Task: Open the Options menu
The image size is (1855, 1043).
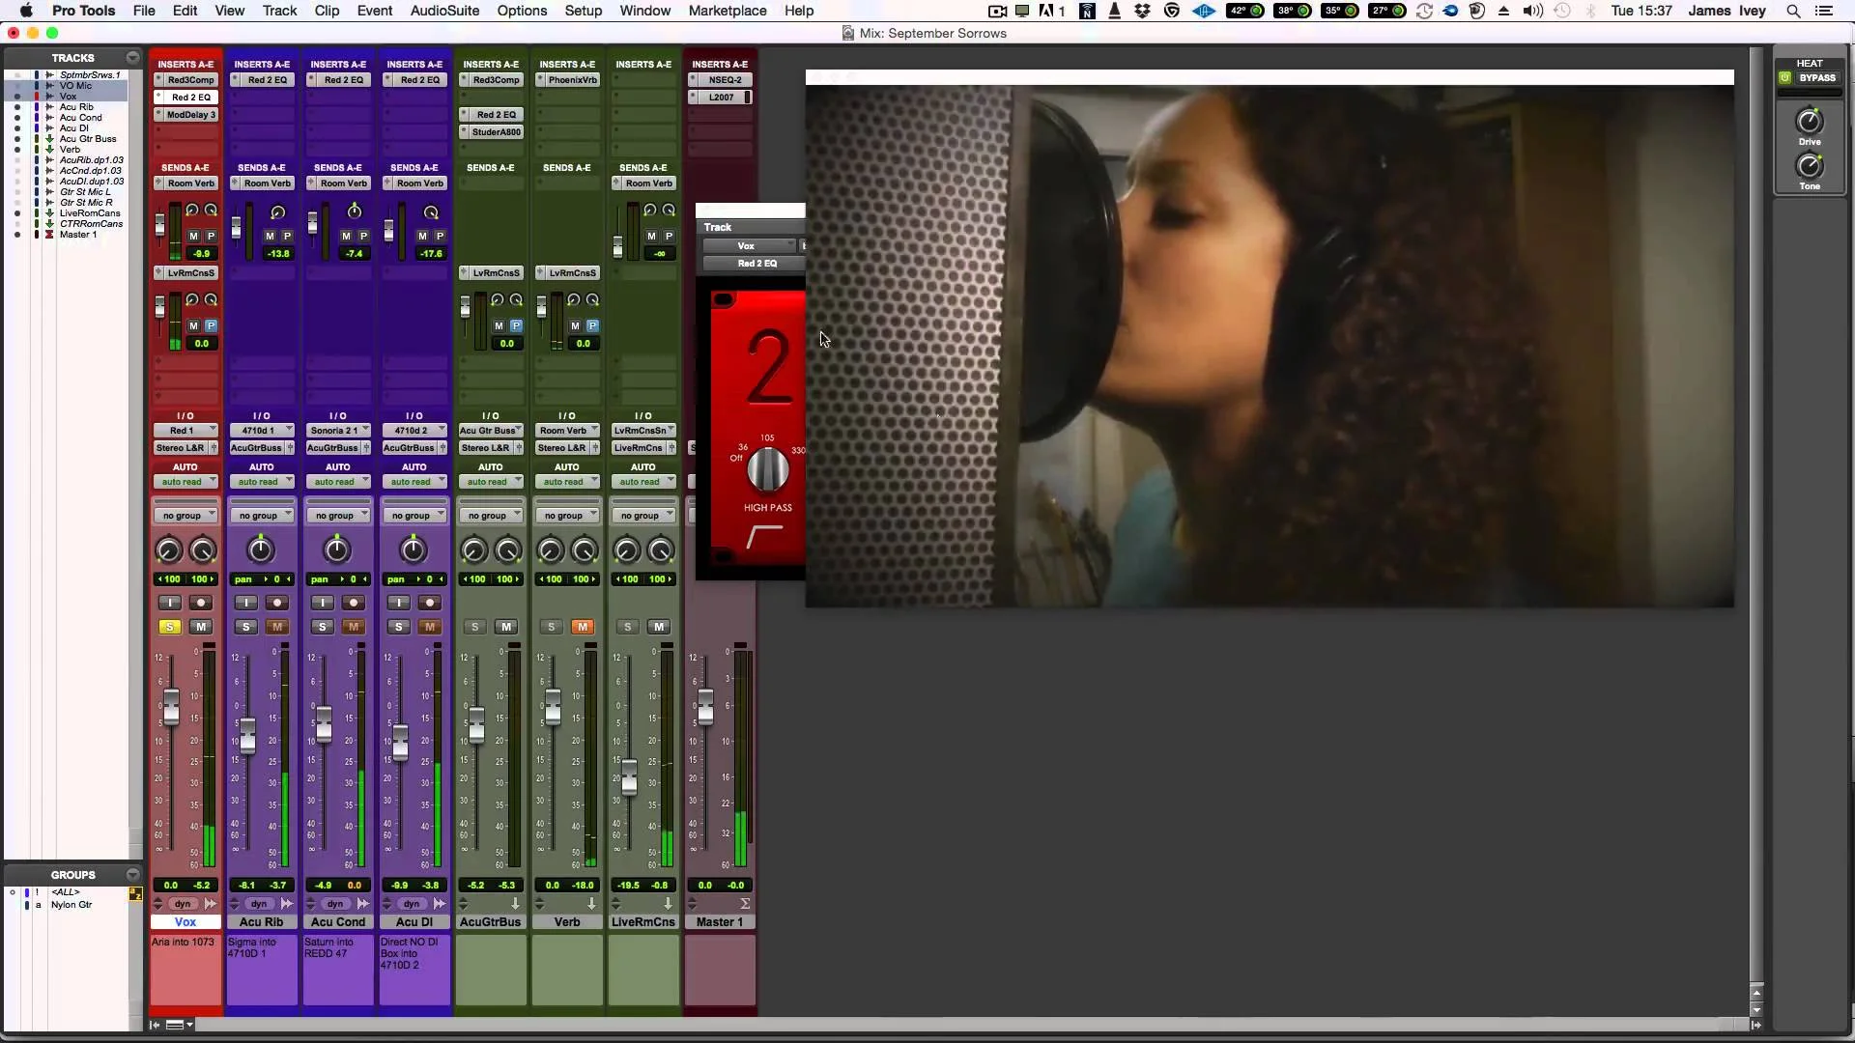Action: pos(522,11)
